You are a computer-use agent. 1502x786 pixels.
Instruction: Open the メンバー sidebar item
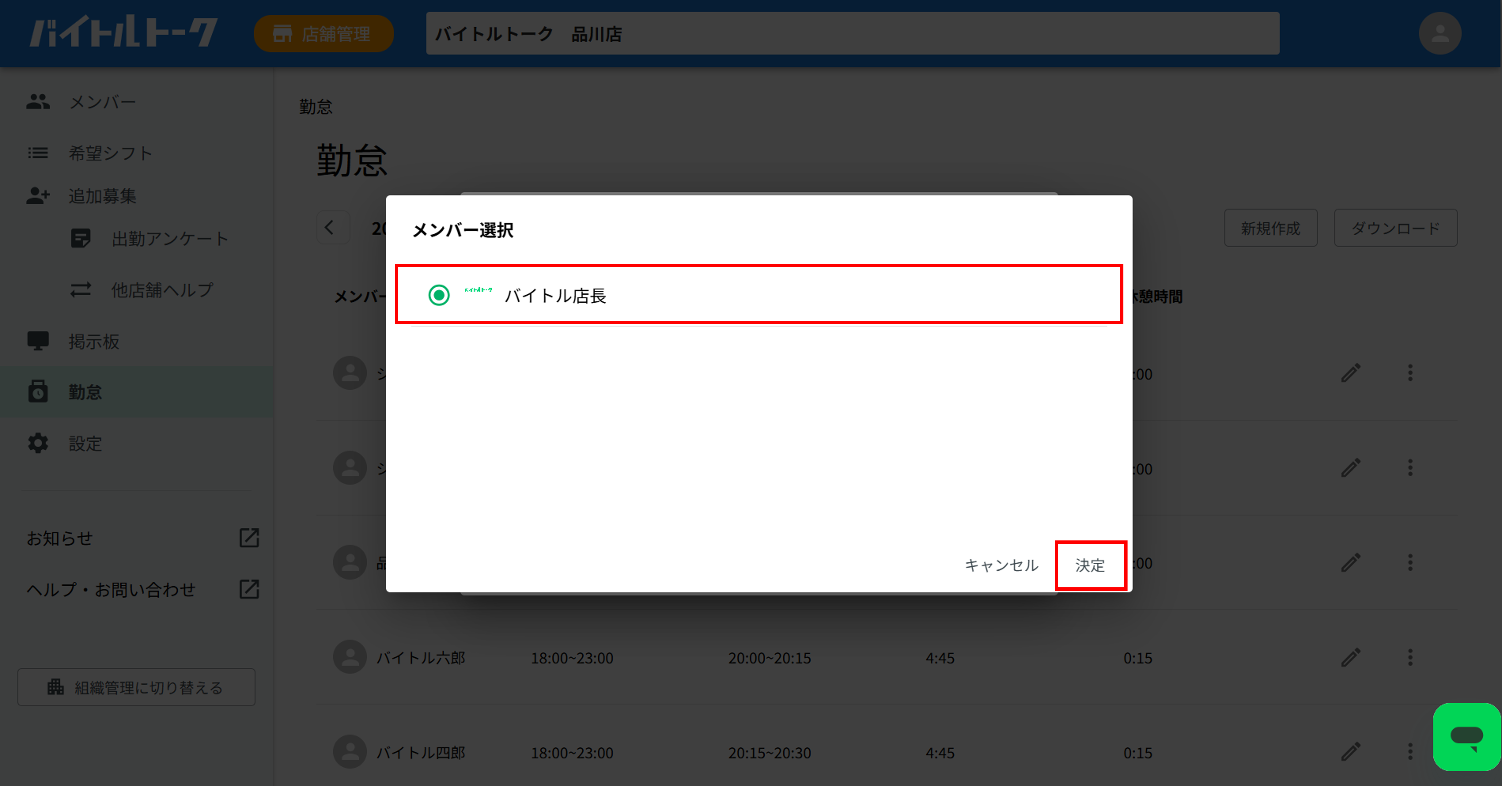click(x=136, y=102)
